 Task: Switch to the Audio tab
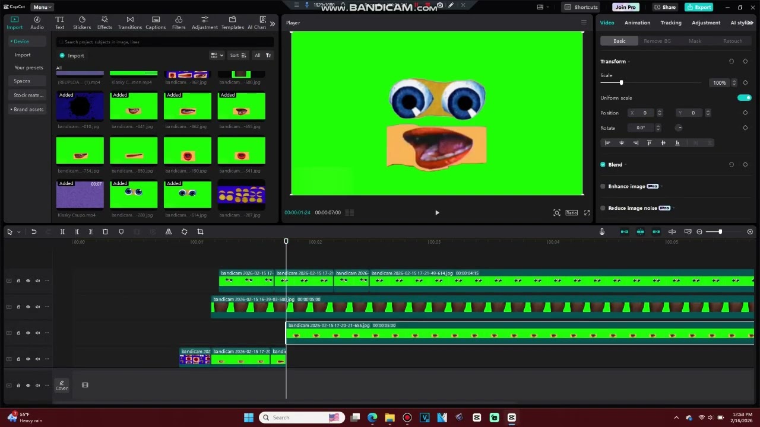(x=37, y=23)
